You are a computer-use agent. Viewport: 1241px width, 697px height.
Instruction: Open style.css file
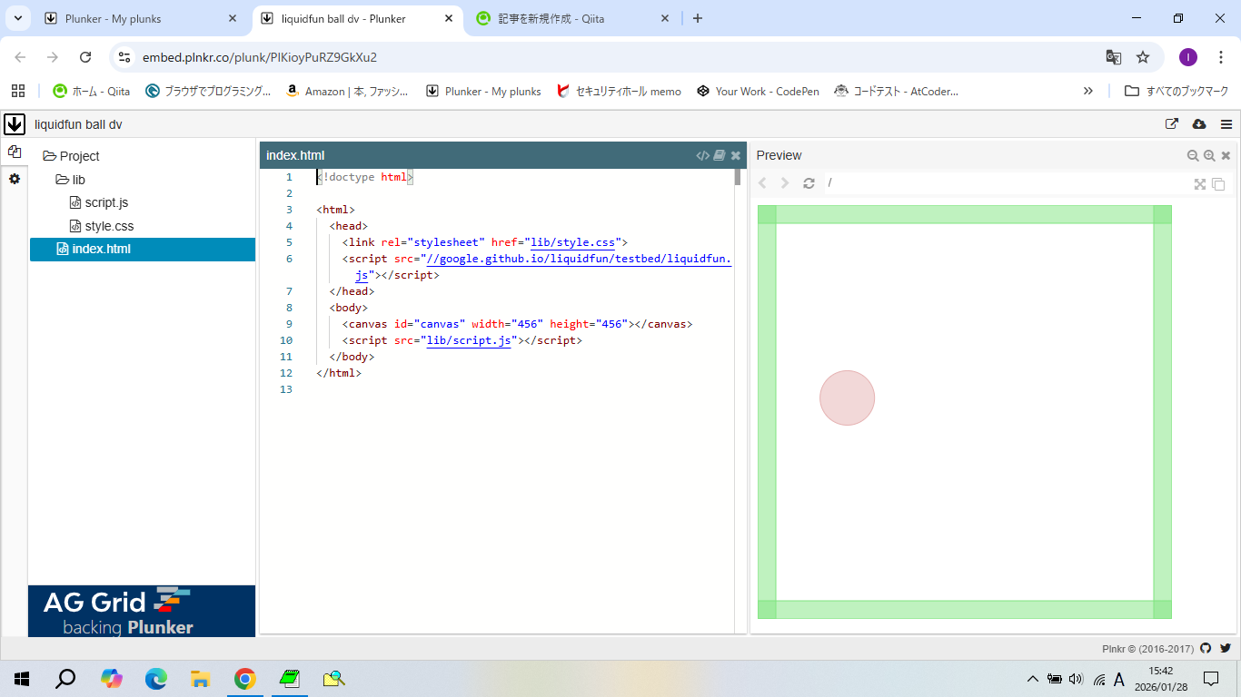click(102, 226)
